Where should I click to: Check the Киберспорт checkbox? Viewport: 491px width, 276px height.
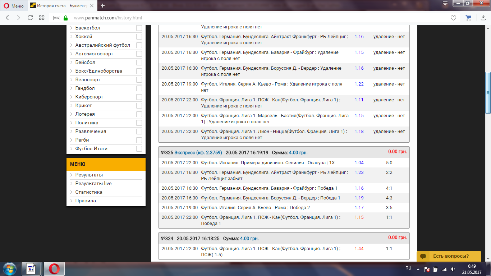[x=139, y=97]
